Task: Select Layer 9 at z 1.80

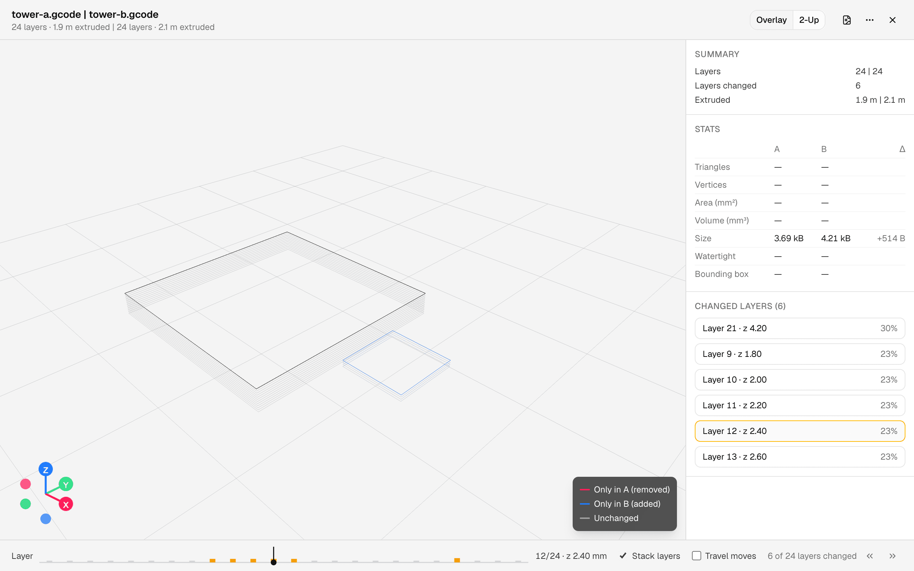Action: coord(799,354)
